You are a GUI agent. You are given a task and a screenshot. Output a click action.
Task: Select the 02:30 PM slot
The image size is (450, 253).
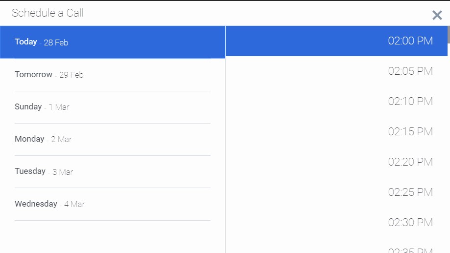[x=410, y=223]
